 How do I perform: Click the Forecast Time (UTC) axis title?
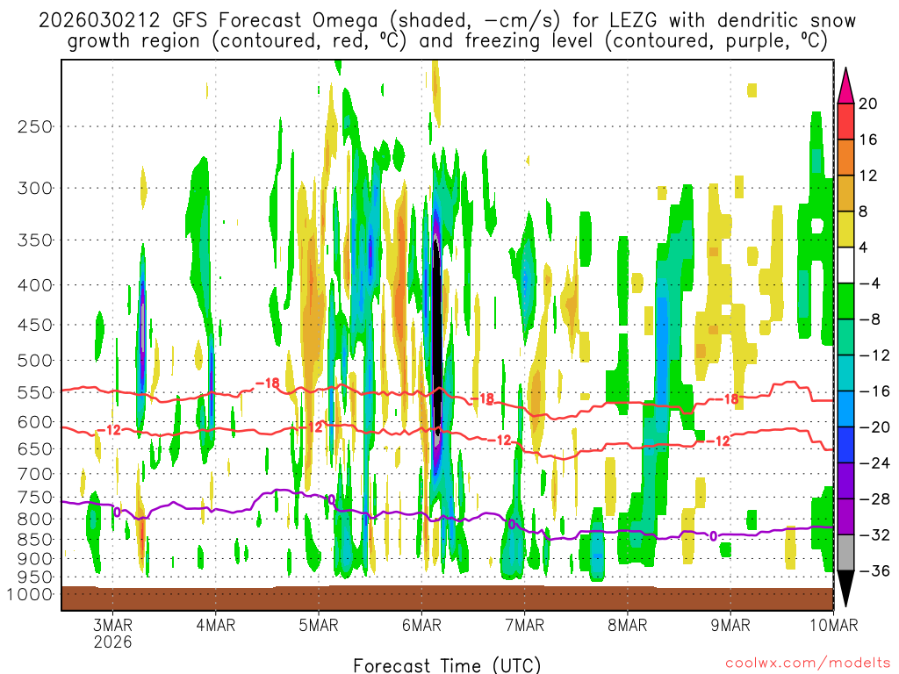pos(447,665)
